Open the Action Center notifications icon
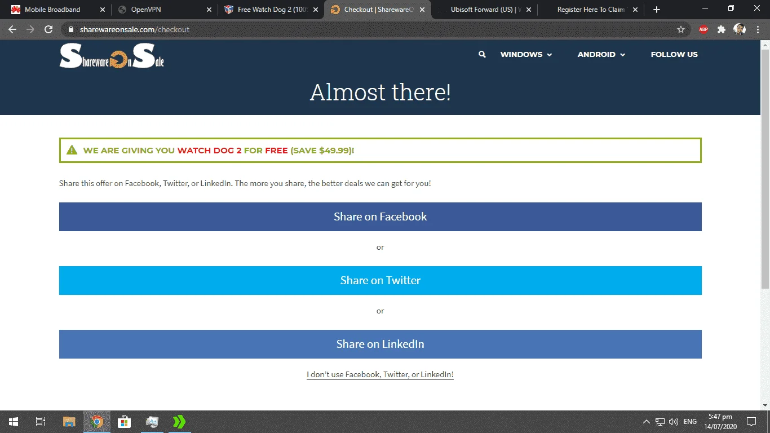The height and width of the screenshot is (433, 770). point(751,421)
